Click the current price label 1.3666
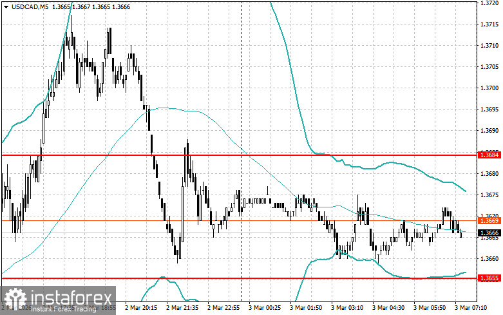This screenshot has height=315, width=503. point(489,233)
